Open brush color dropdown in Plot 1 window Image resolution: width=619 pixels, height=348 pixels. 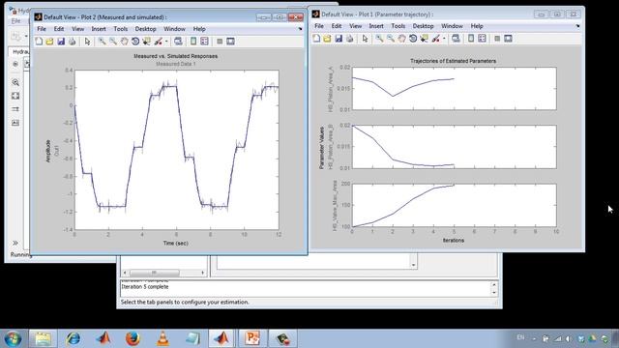tap(444, 39)
